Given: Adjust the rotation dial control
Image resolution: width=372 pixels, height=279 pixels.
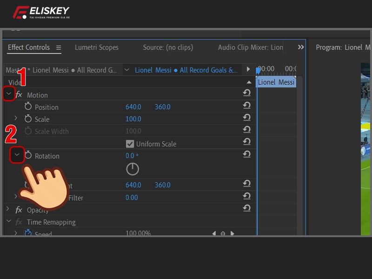Looking at the screenshot, I should point(133,169).
